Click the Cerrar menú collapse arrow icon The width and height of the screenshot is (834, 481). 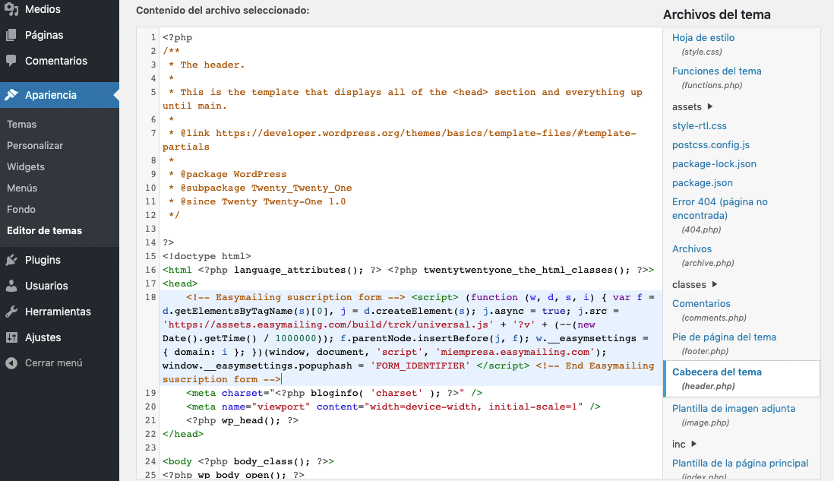point(11,363)
